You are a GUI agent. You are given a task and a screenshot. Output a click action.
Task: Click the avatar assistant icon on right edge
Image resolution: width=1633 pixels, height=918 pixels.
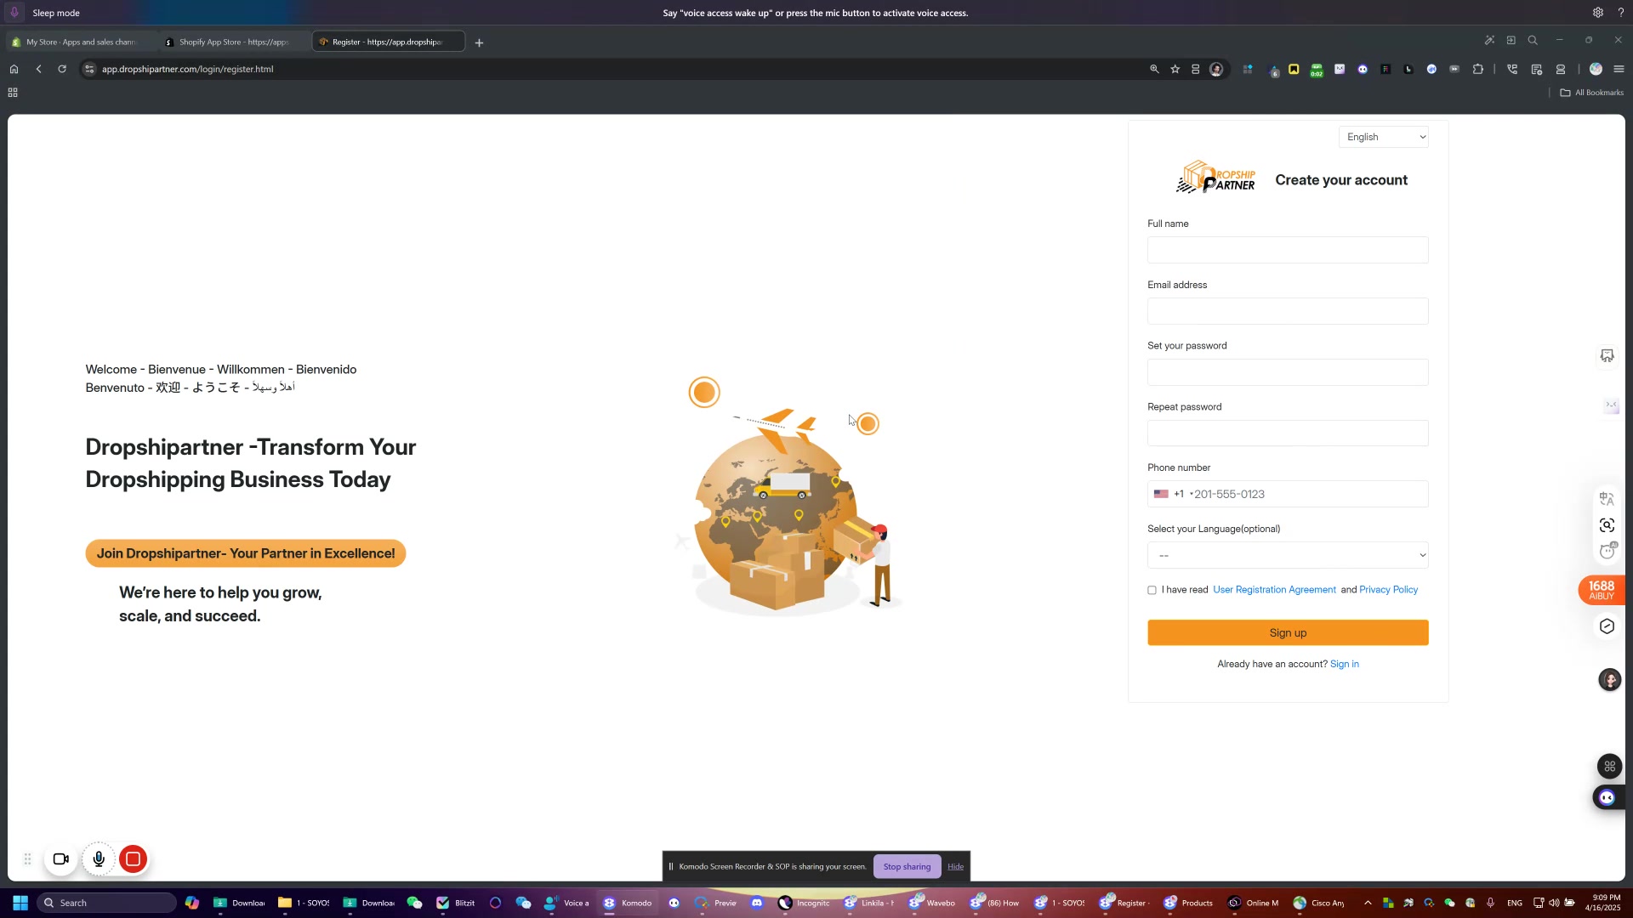[x=1609, y=680]
